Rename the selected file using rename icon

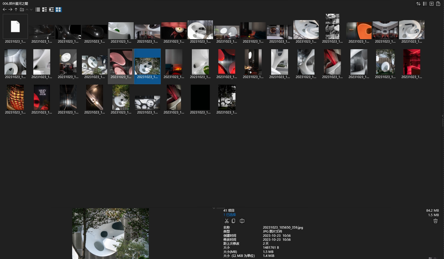[242, 221]
